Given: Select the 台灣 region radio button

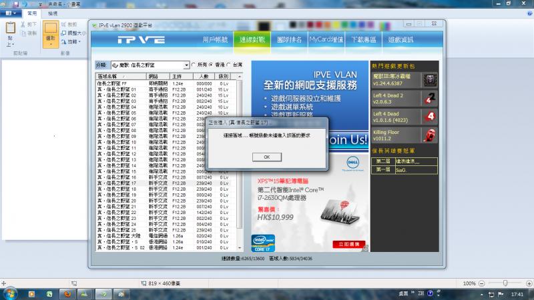Looking at the screenshot, I should point(229,65).
